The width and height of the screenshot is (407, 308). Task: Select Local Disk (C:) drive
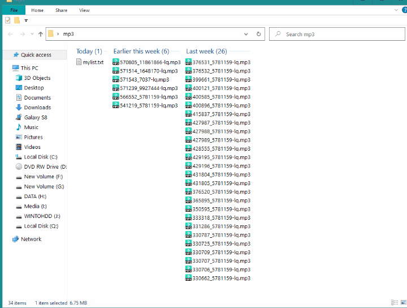(x=41, y=157)
